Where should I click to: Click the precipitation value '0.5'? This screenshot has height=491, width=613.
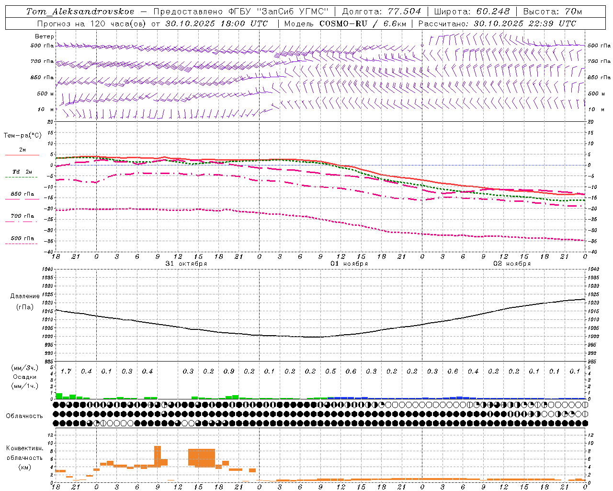[x=330, y=372]
